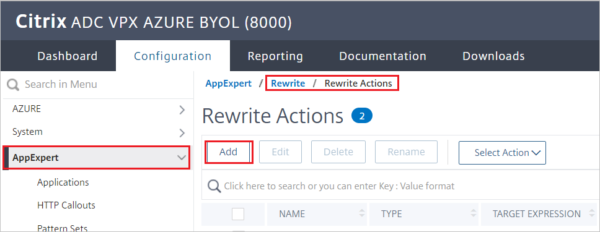Click the table search magnifier icon
The height and width of the screenshot is (232, 600).
point(214,186)
